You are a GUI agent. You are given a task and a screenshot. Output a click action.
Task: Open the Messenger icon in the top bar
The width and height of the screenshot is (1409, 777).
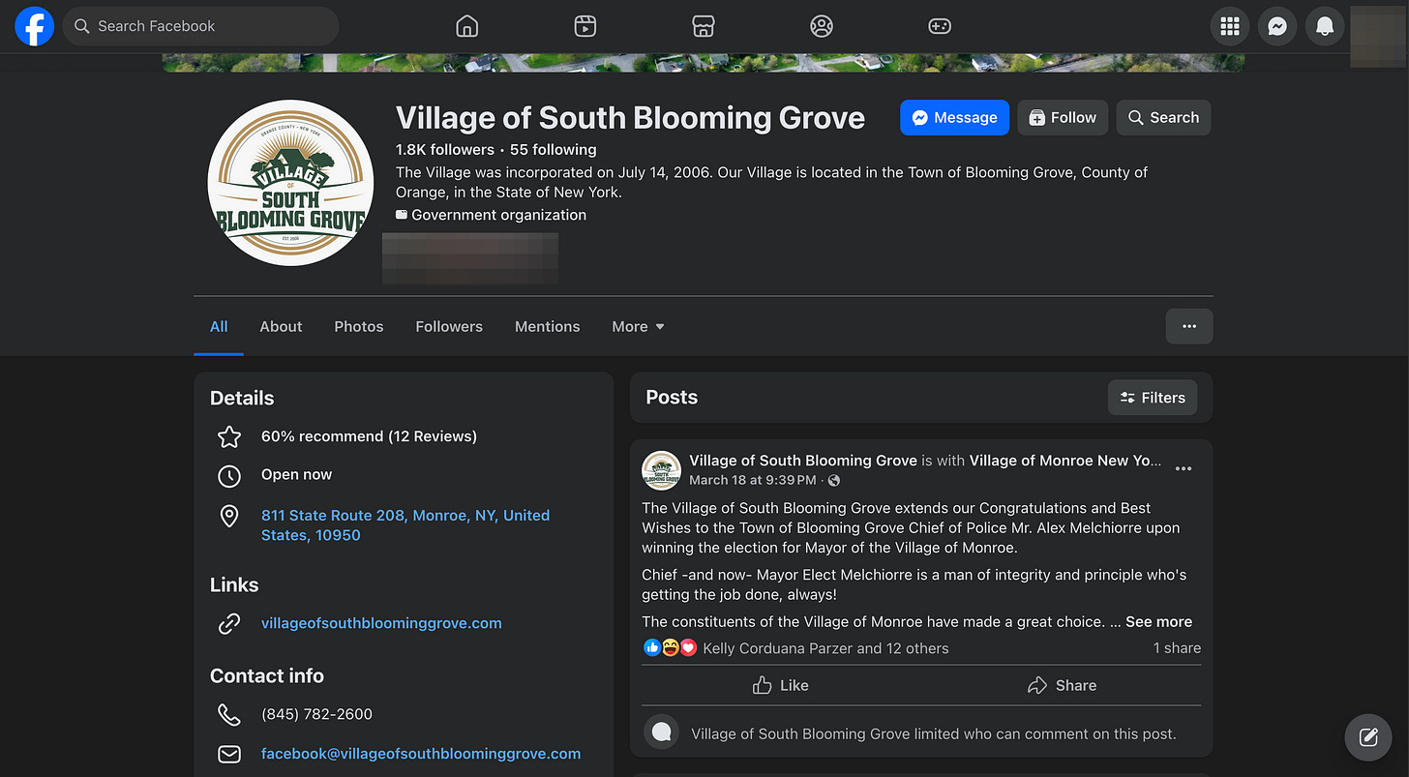[x=1277, y=26]
